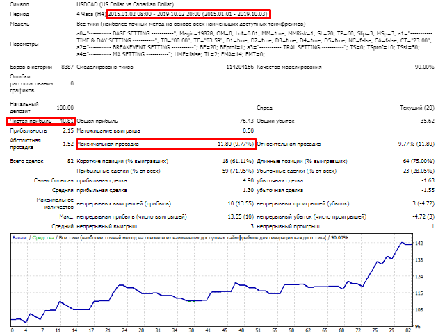Click the 'Период' label
Image resolution: width=445 pixels, height=333 pixels.
click(x=19, y=14)
